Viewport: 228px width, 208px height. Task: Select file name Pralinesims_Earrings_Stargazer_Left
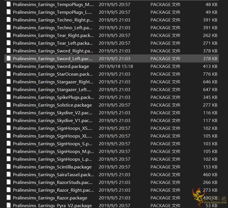tap(52, 90)
